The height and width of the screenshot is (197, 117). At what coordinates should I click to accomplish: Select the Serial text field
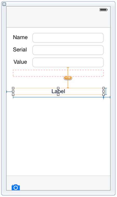68,50
